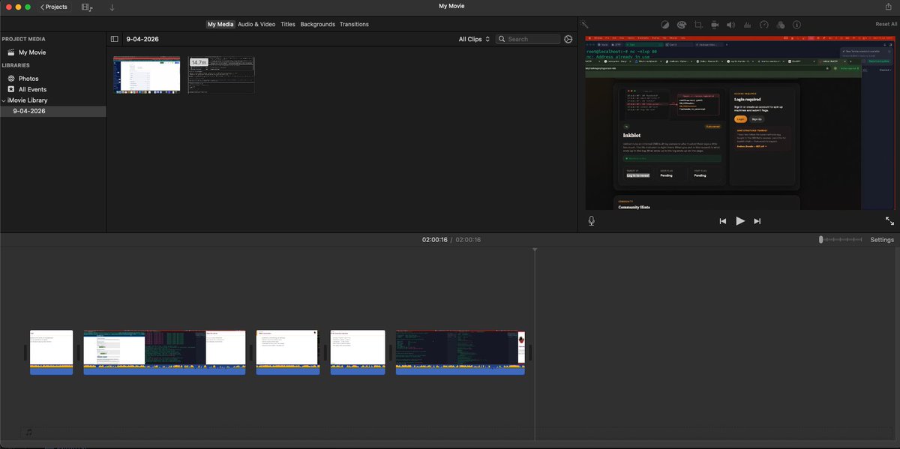Select the My Media tab
This screenshot has width=900, height=449.
tap(220, 24)
